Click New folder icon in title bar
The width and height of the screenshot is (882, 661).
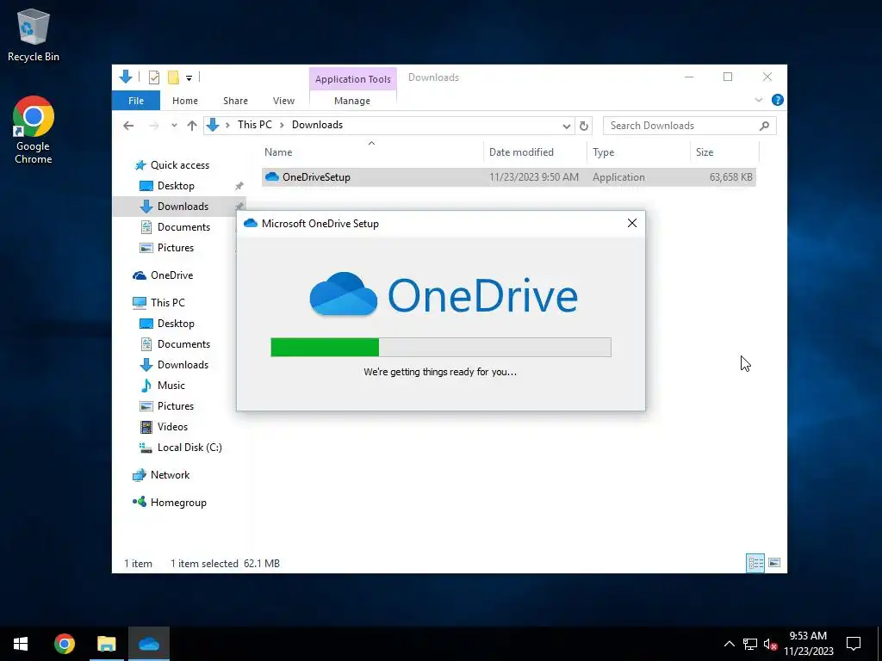pos(174,77)
